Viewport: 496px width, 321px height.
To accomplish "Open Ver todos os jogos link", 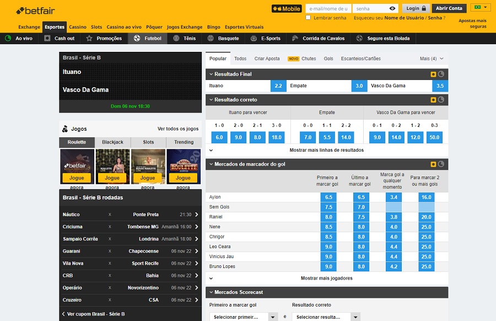I will [x=178, y=129].
